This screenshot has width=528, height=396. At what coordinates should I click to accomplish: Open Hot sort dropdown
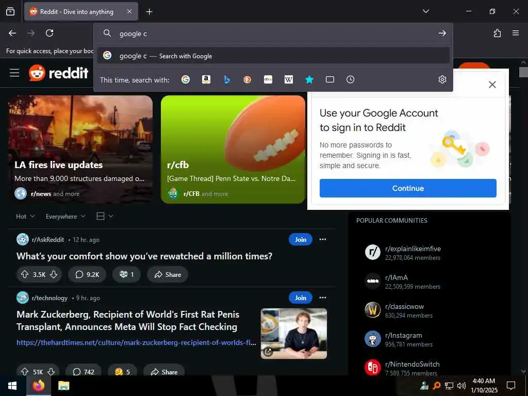pyautogui.click(x=25, y=217)
